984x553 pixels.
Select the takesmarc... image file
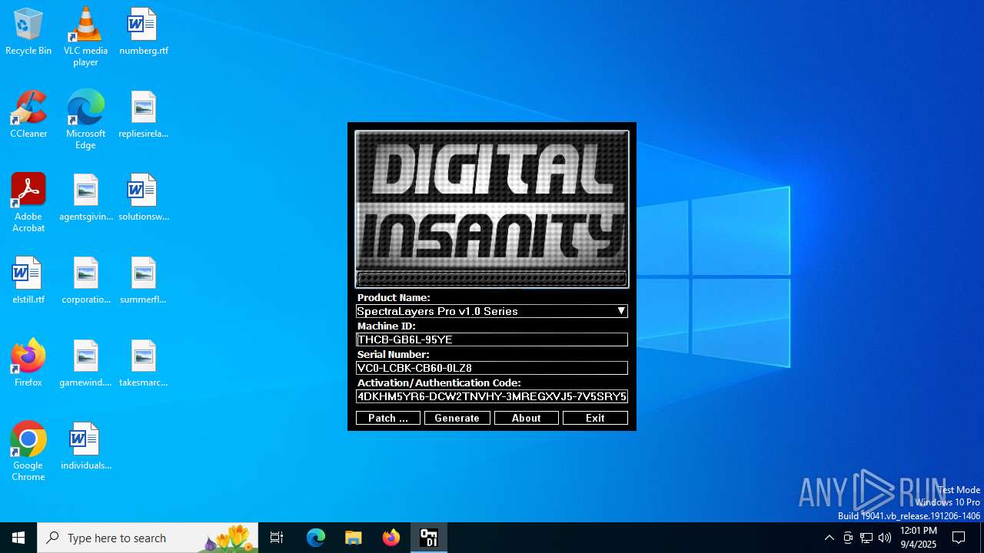(x=143, y=364)
